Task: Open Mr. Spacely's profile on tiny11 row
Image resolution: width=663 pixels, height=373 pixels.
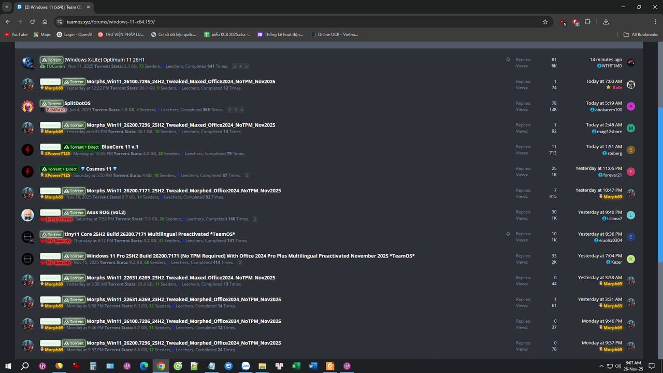Action: pos(58,241)
